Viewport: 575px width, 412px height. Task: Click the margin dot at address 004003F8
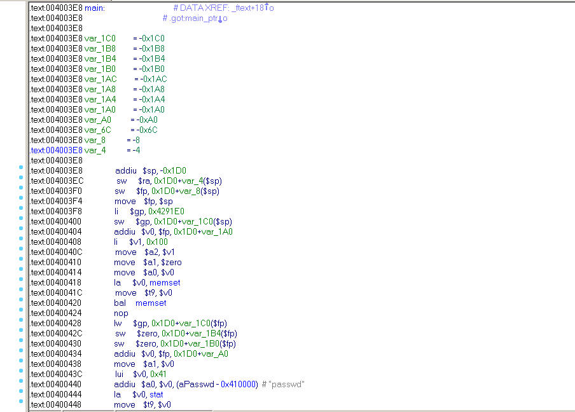(x=21, y=211)
